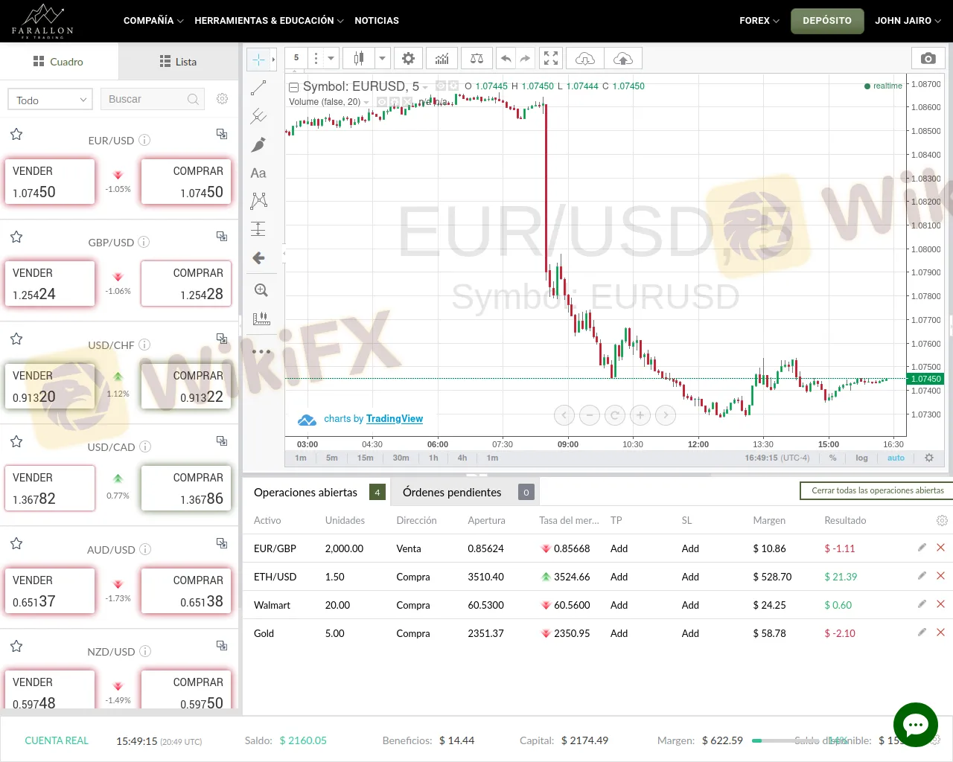Take a chart snapshot with camera icon
Image resolution: width=953 pixels, height=762 pixels.
(x=928, y=58)
